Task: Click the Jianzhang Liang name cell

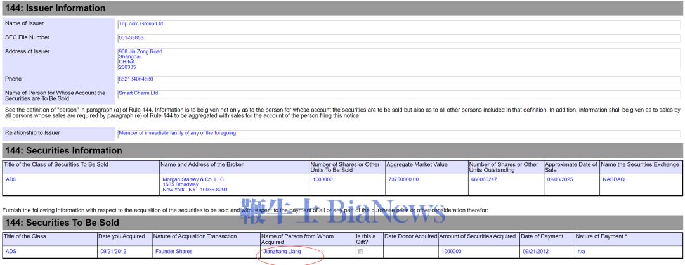Action: 281,252
